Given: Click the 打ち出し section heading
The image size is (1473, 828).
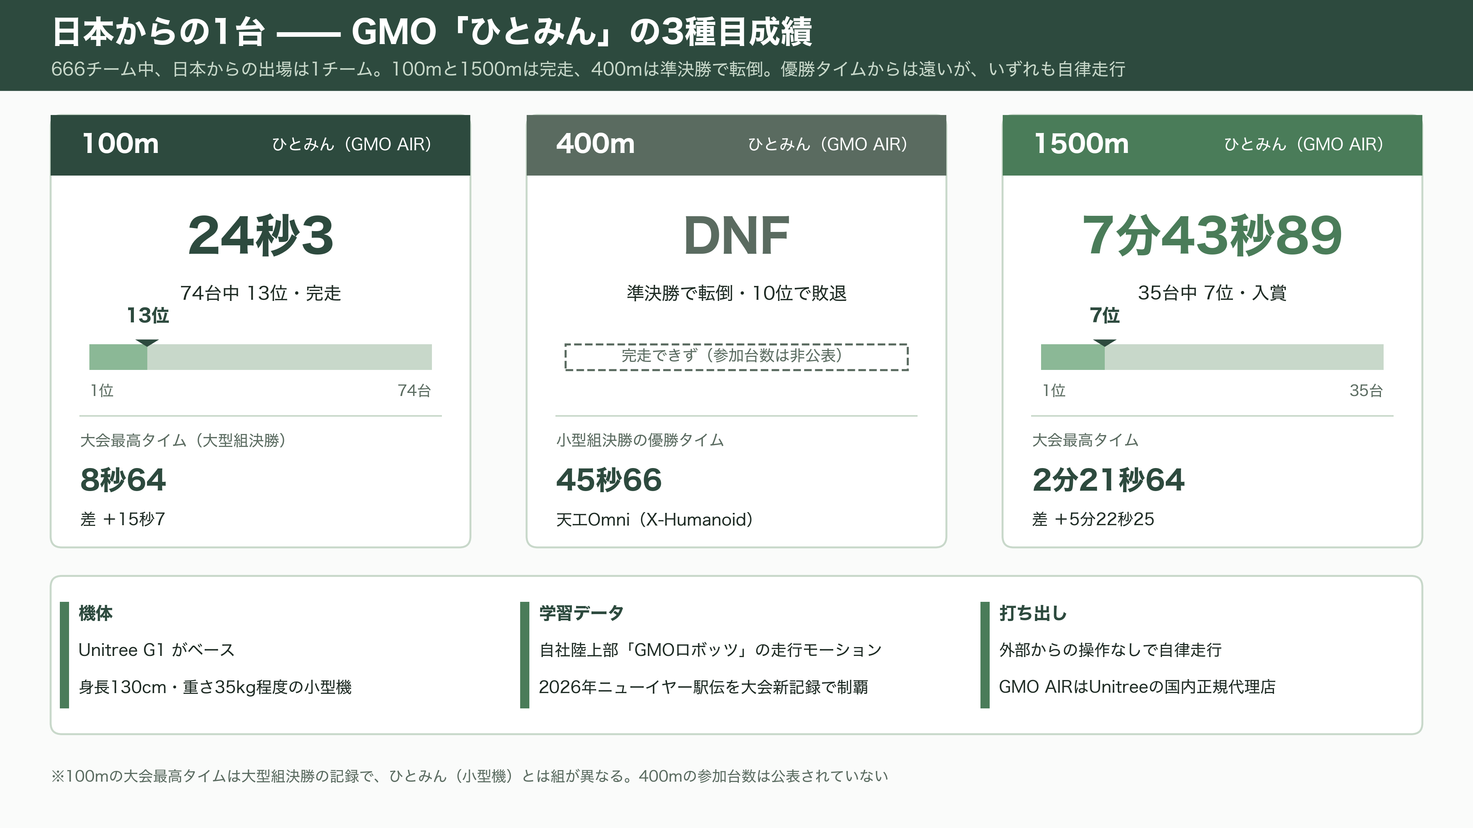Looking at the screenshot, I should [x=1033, y=613].
